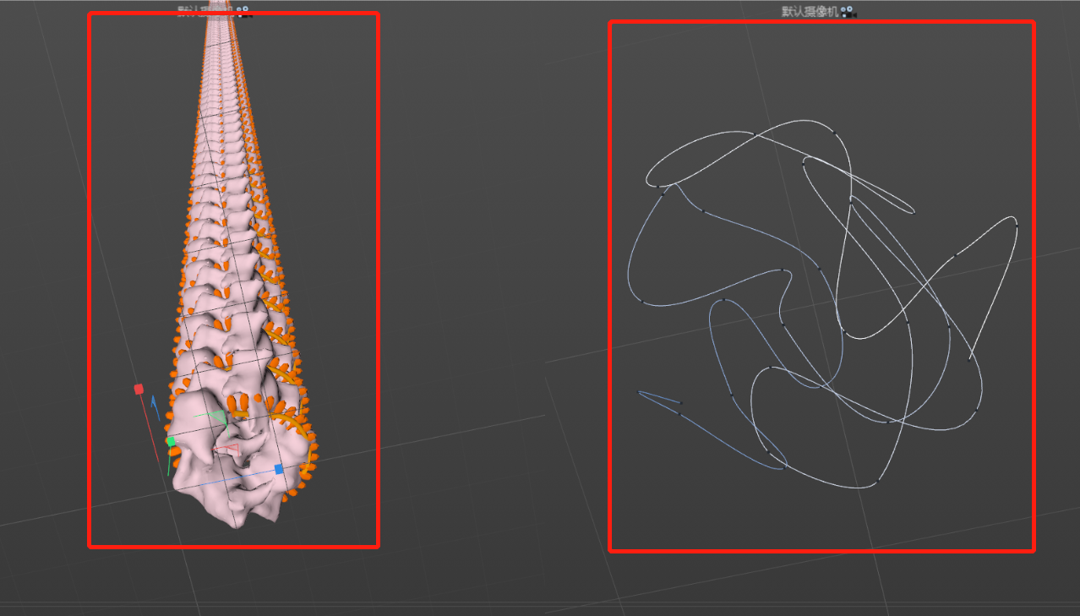Click the camera icon beside right viewport's 默认摄像机
This screenshot has width=1080, height=616.
pyautogui.click(x=849, y=13)
